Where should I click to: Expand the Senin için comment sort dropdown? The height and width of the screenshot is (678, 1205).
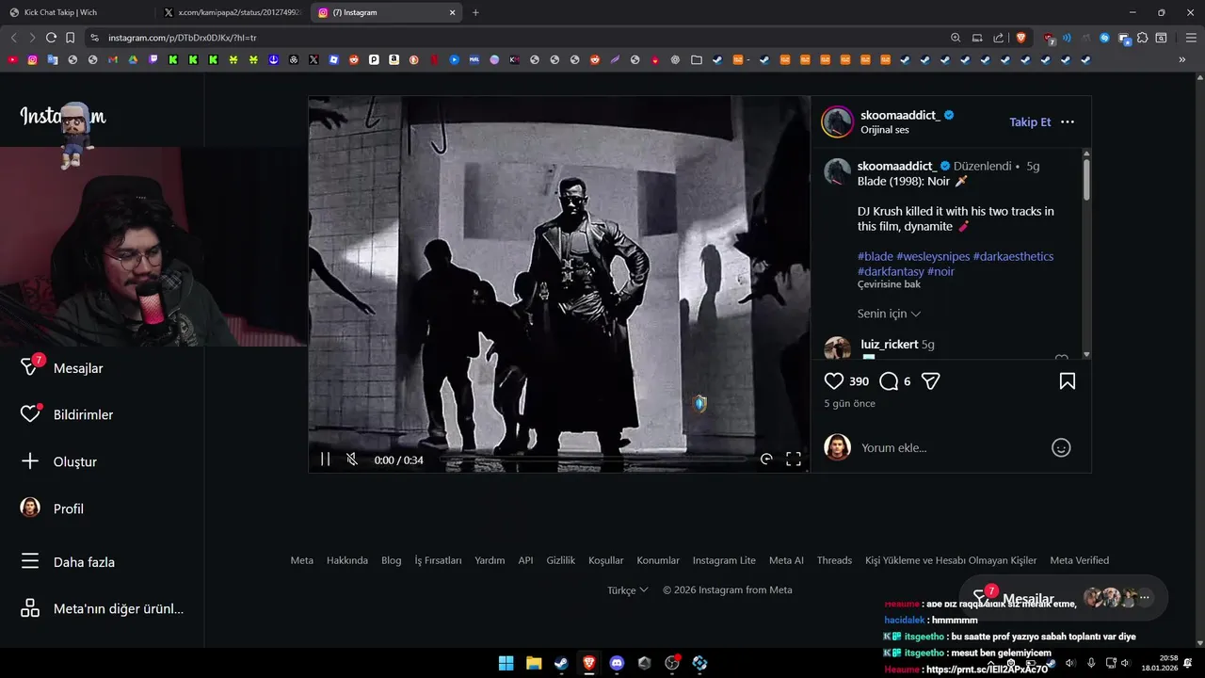pos(889,314)
